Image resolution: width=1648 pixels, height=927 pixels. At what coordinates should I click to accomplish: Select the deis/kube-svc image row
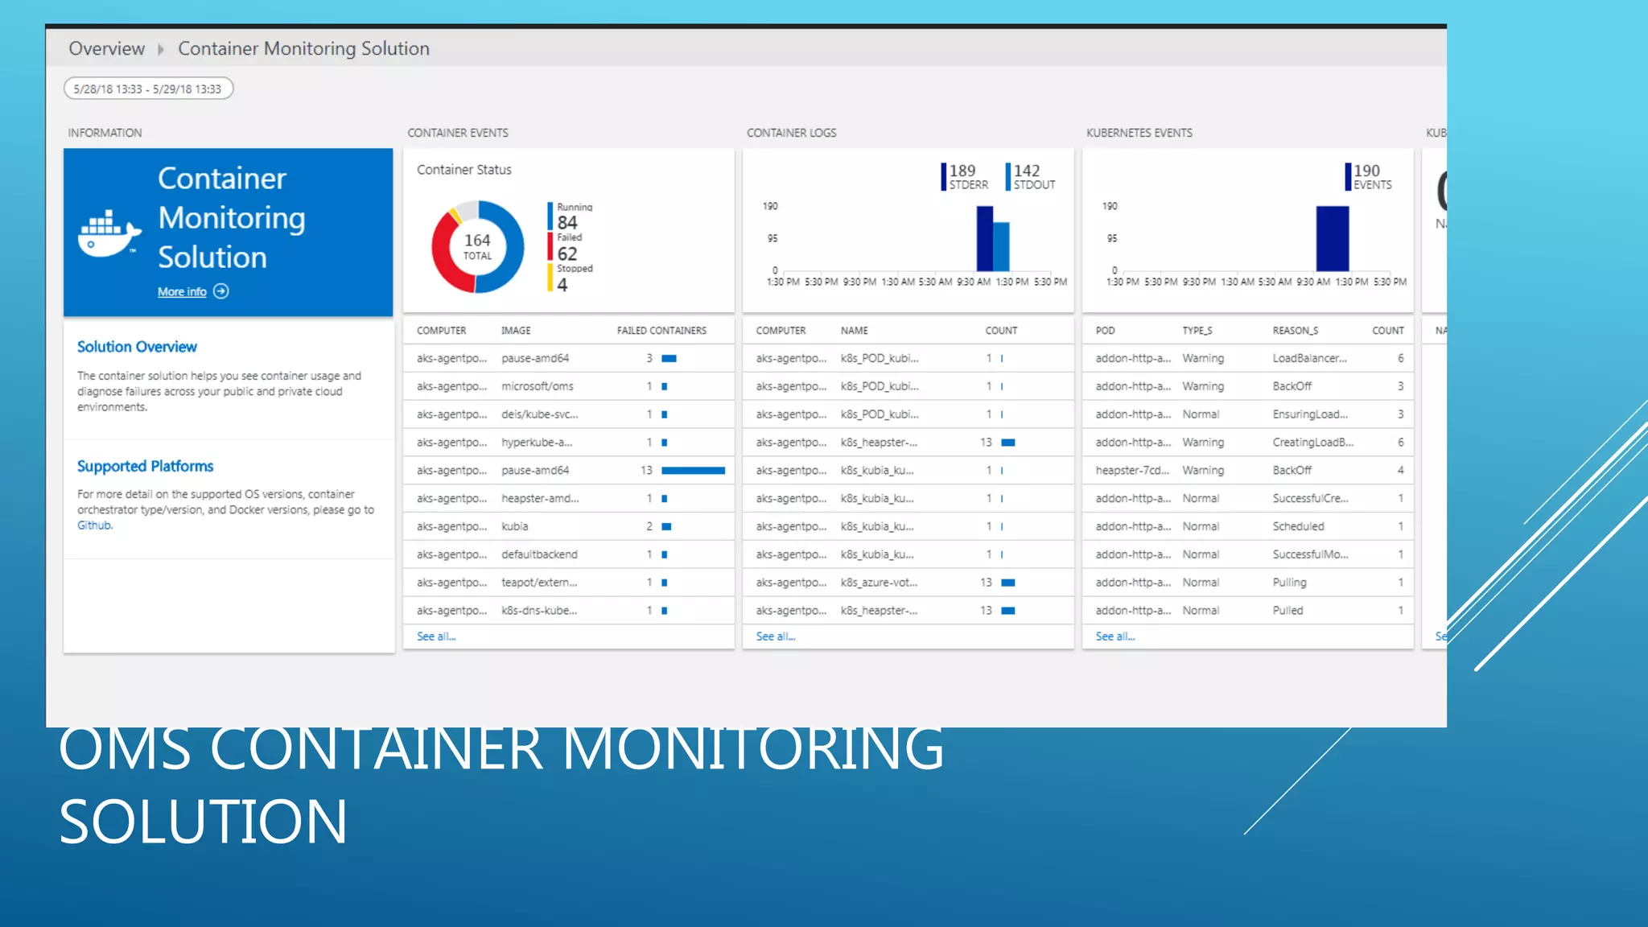coord(568,414)
